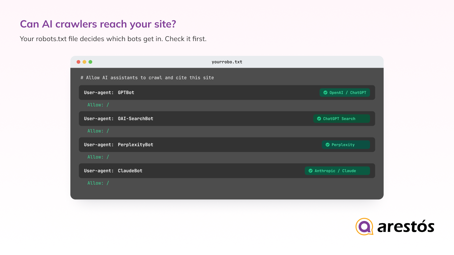This screenshot has height=255, width=454.
Task: Click the checkmark icon in the ChatGPT Search badge
Action: pos(319,119)
